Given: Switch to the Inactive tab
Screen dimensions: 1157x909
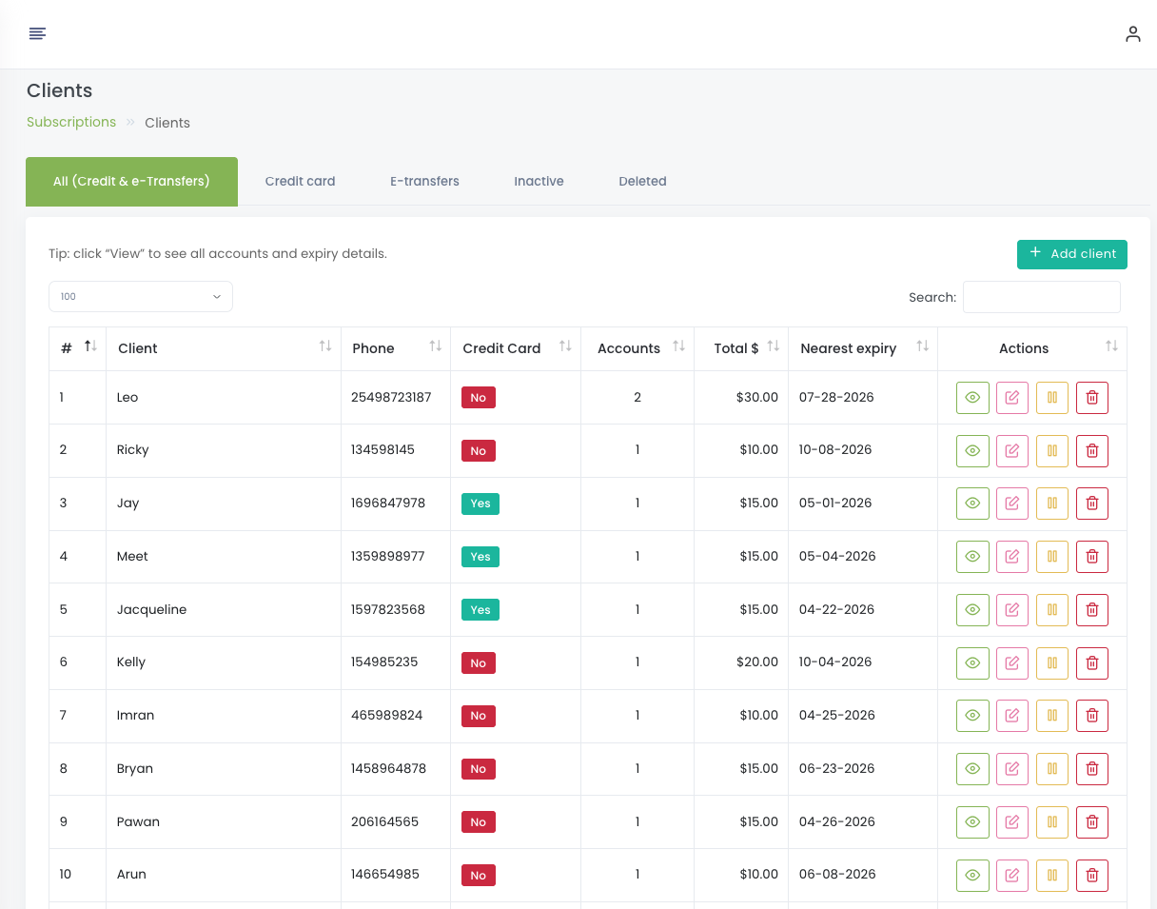Looking at the screenshot, I should pos(539,181).
